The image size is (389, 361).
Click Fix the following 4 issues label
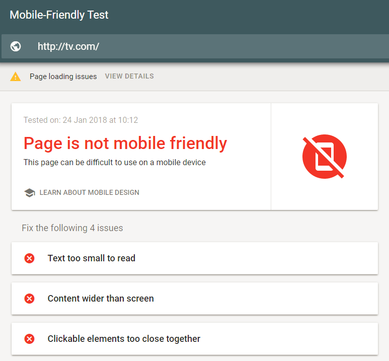tap(72, 228)
